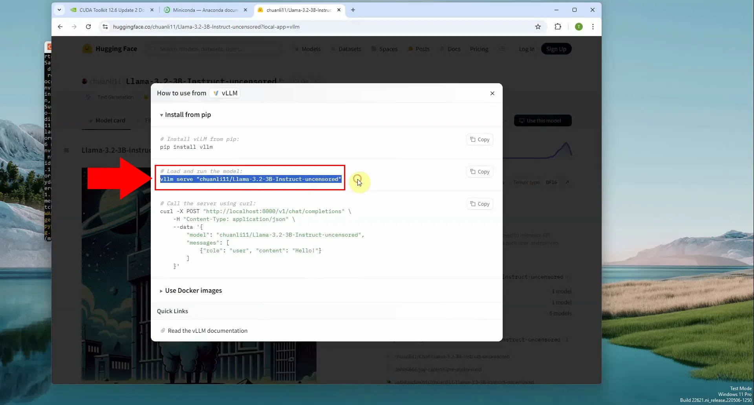Maximize the Chrome window

click(x=574, y=10)
